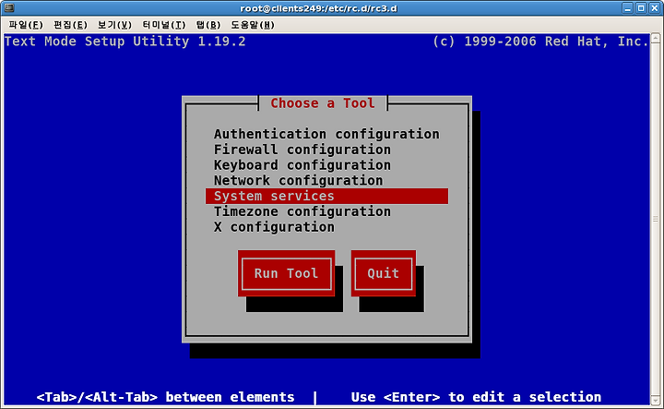This screenshot has width=664, height=409.
Task: Select the highlighted System services entry
Action: click(326, 197)
